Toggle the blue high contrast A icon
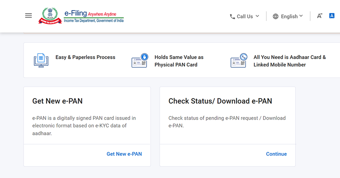Screen dimensions: 340x178 pos(332,16)
